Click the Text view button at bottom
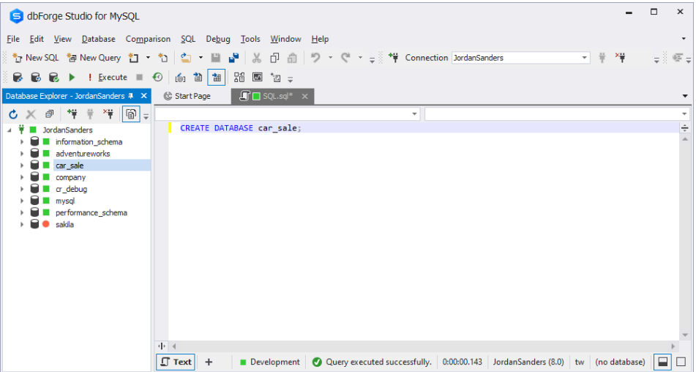Viewport: 696px width, 372px height. pyautogui.click(x=176, y=362)
